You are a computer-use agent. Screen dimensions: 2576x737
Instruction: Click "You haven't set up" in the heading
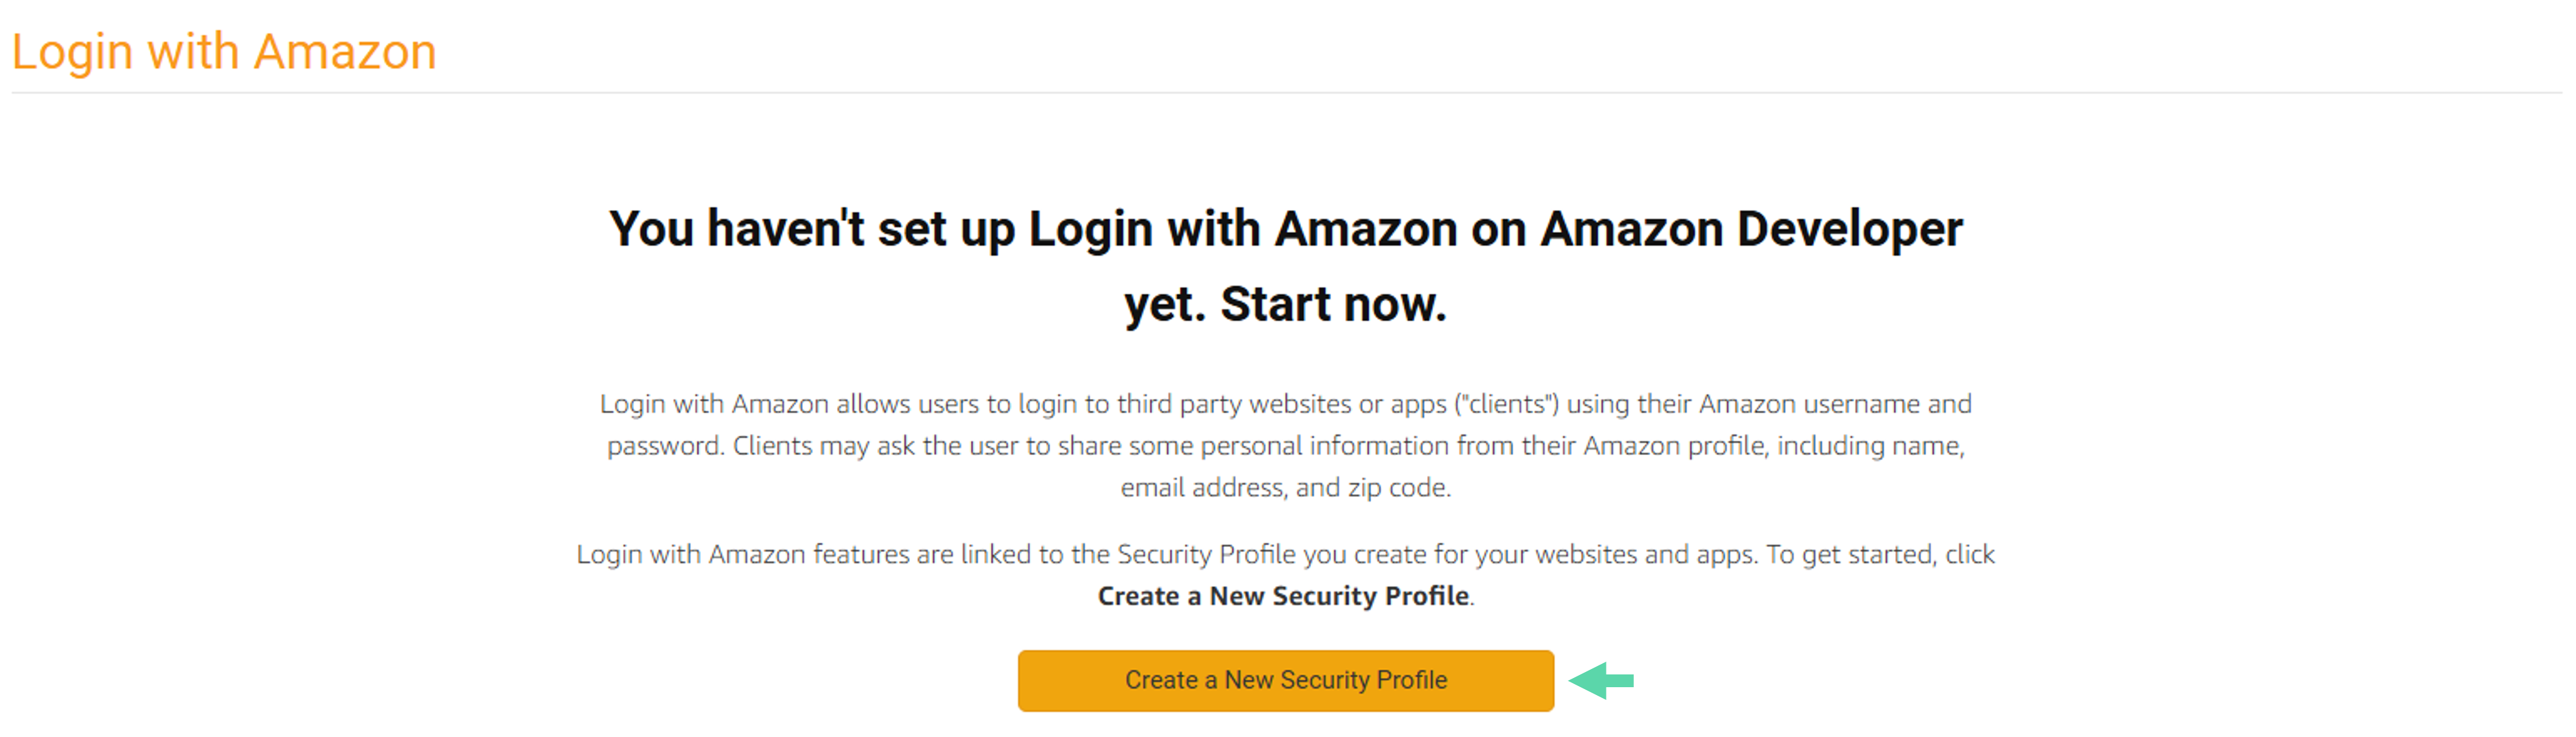[x=812, y=229]
